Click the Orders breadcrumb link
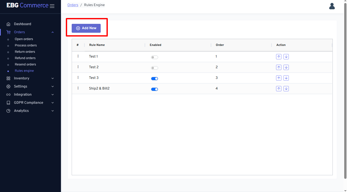The image size is (347, 192). [73, 5]
